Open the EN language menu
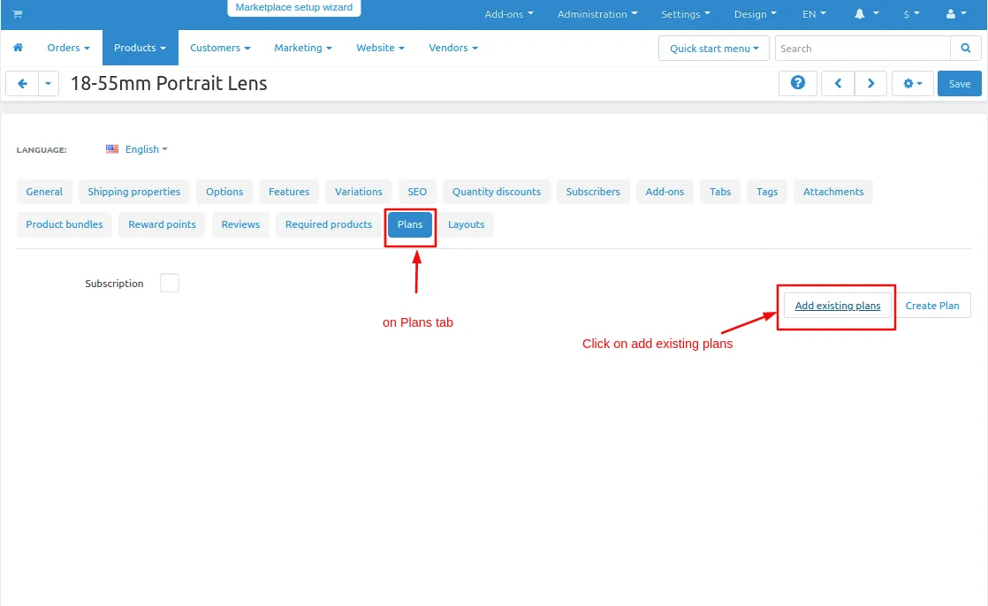 coord(813,14)
